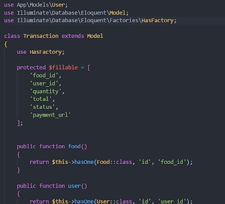The image size is (225, 204).
Task: Click the class name 'Transaction'
Action: [41, 36]
